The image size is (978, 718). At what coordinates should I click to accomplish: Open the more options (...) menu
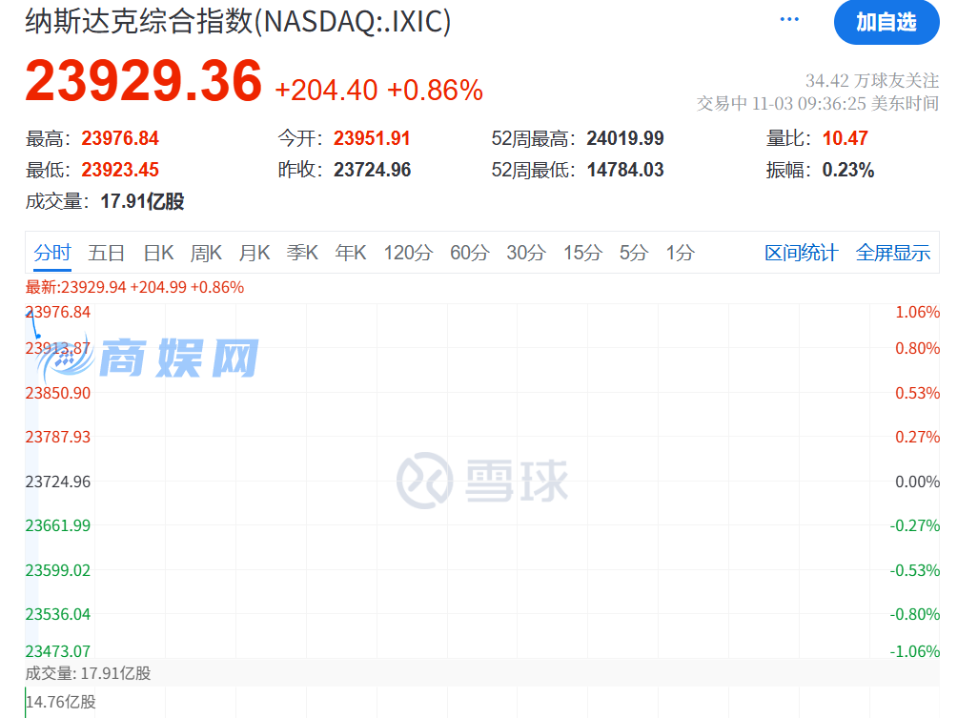tap(788, 19)
